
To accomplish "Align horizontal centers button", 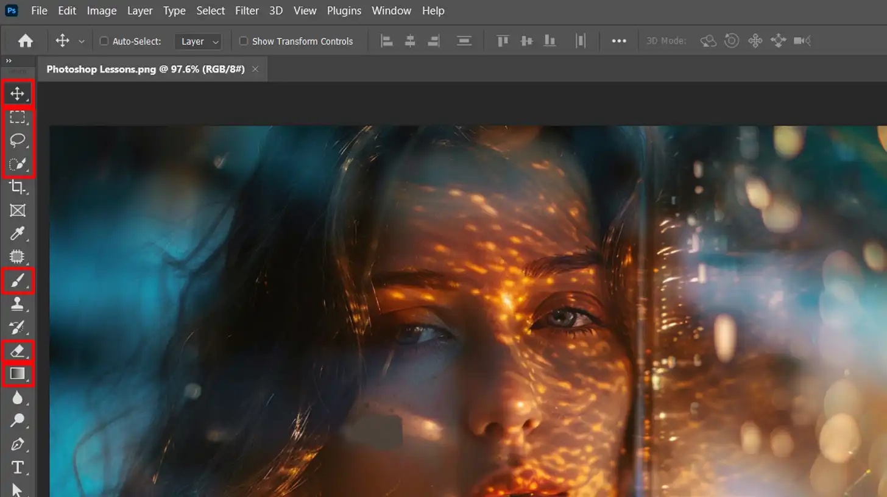I will pos(410,41).
